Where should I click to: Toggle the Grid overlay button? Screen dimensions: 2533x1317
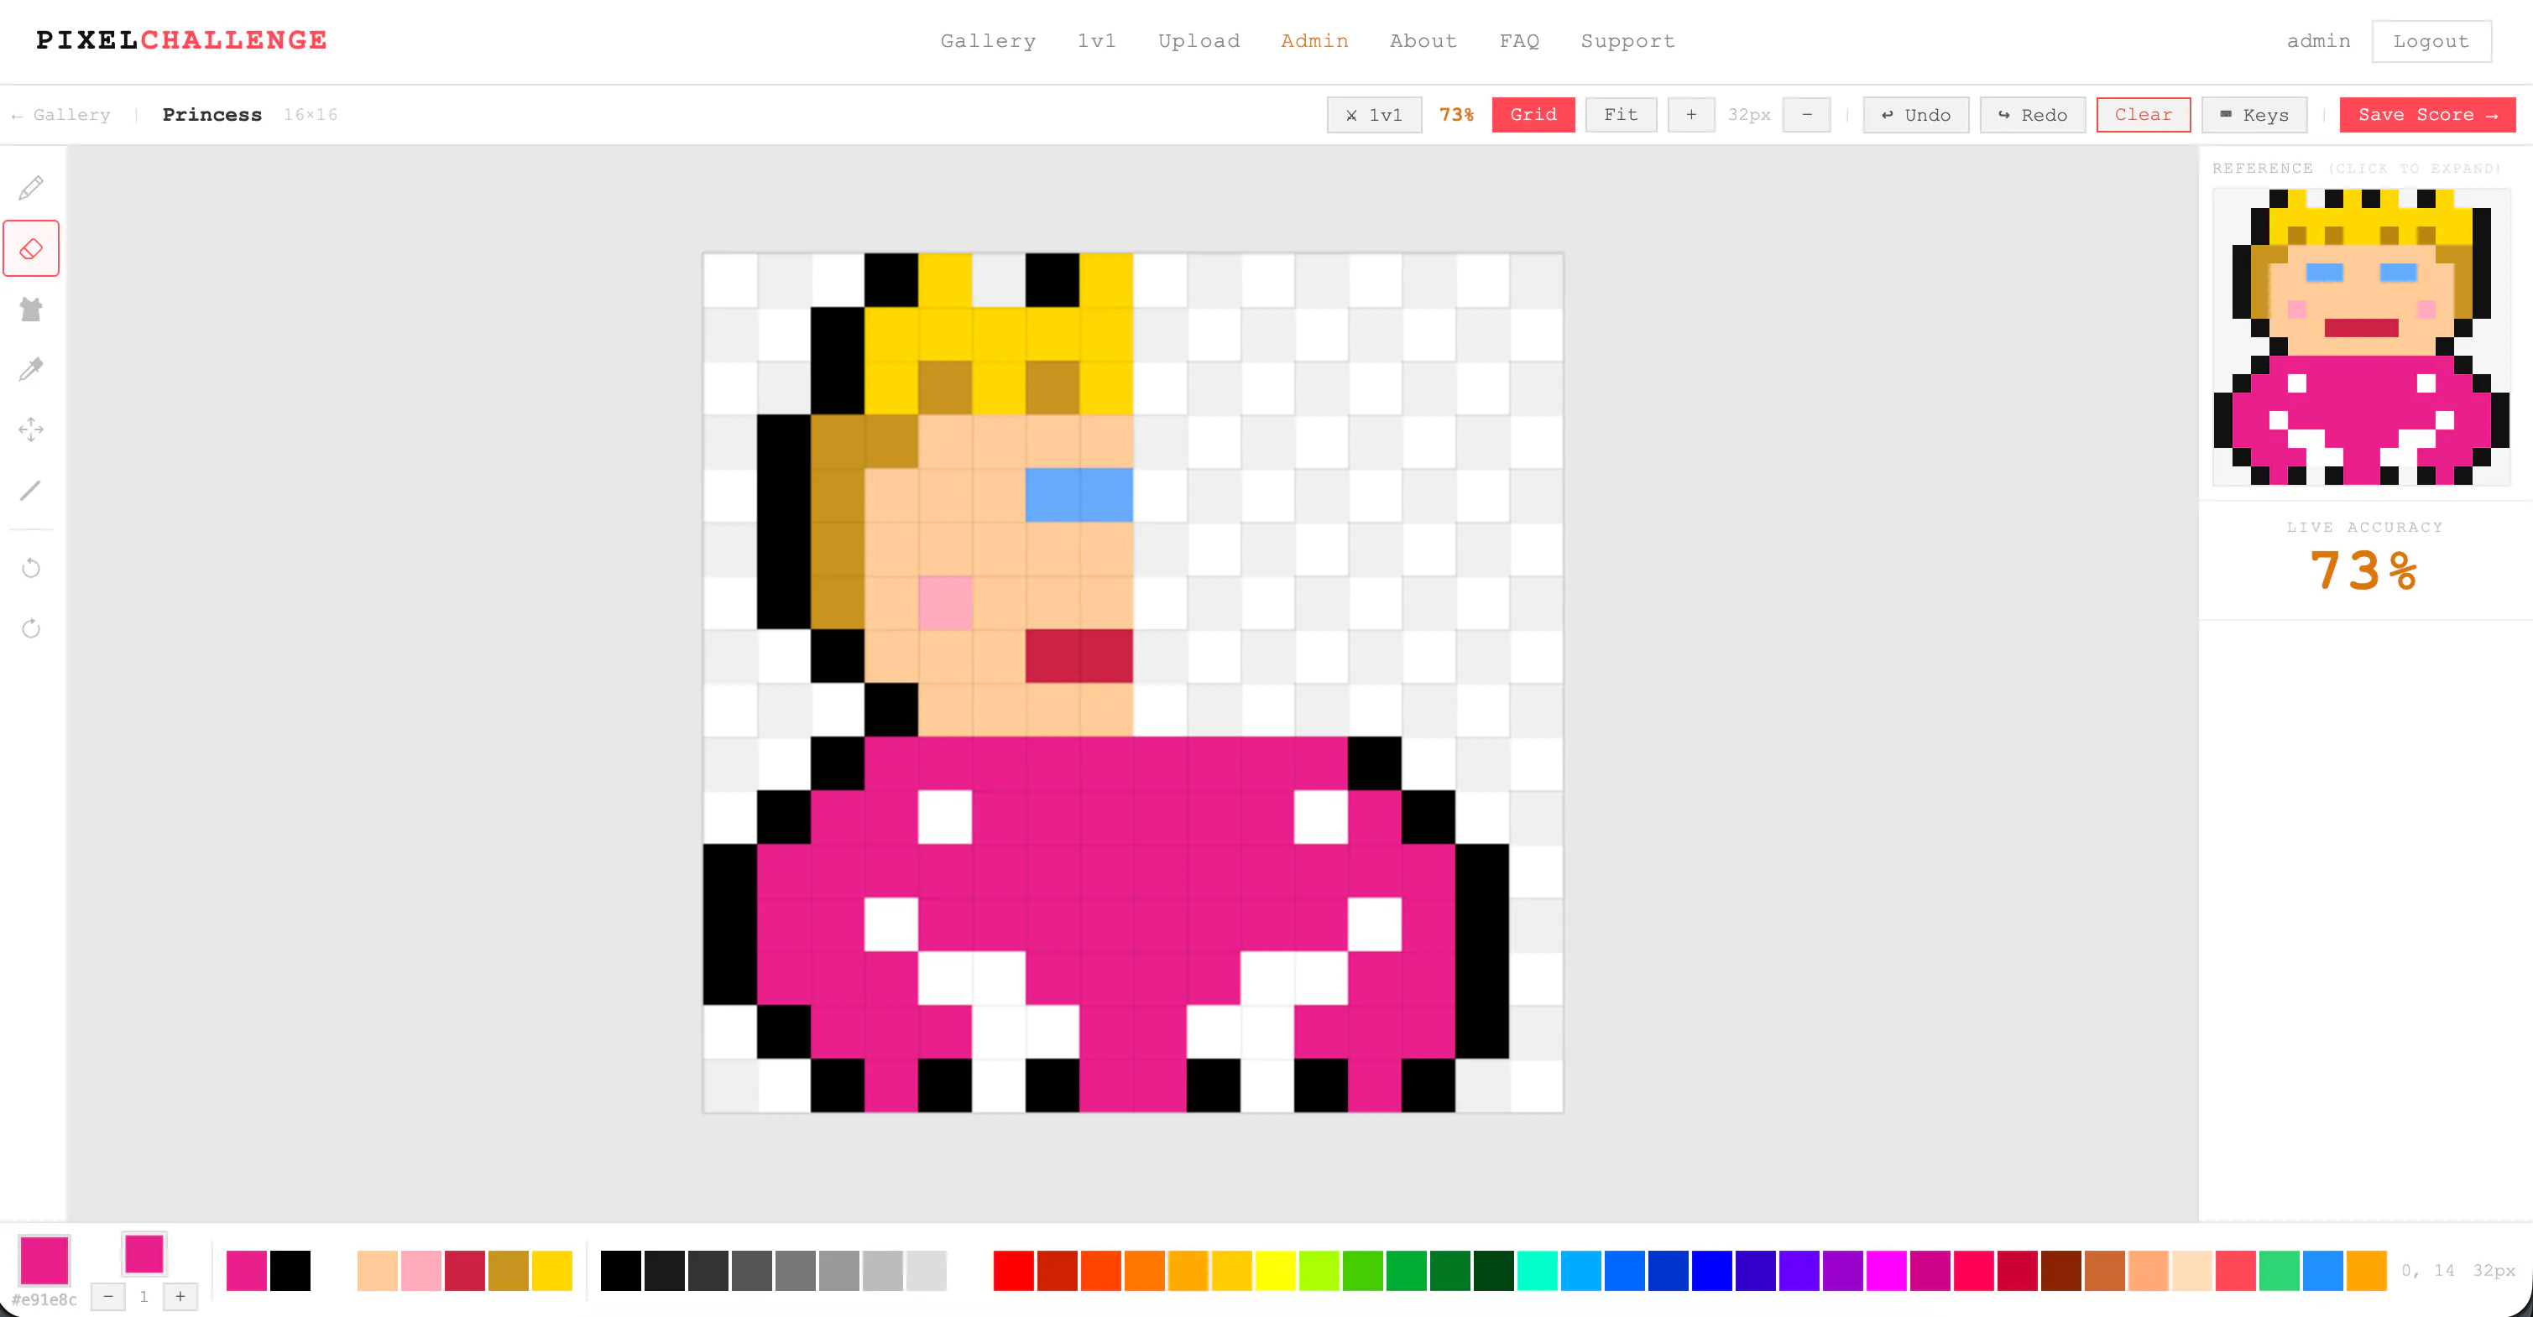[x=1533, y=115]
